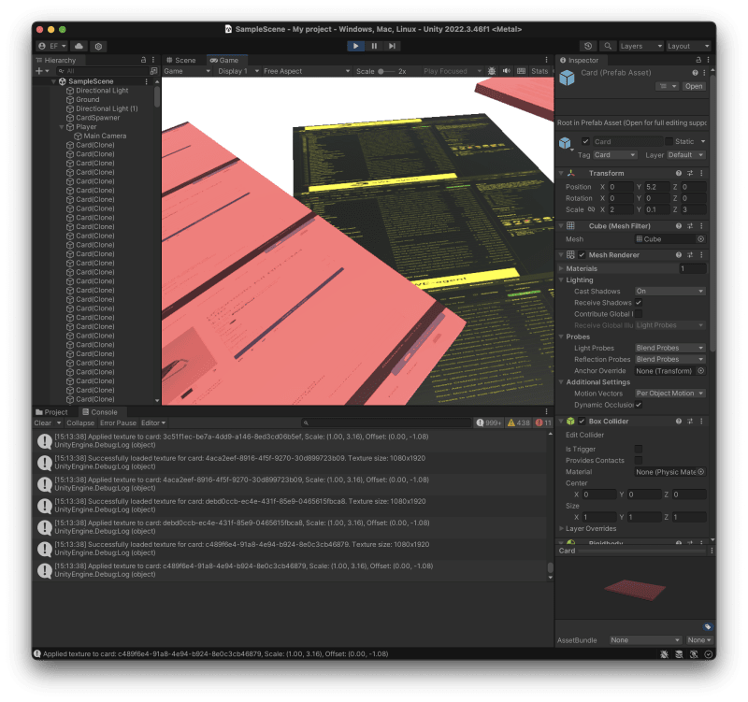Open the account EF dropdown

(52, 46)
